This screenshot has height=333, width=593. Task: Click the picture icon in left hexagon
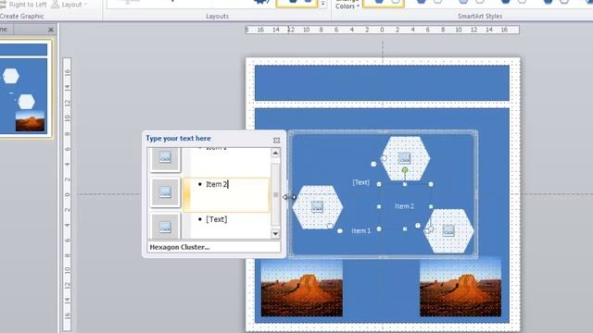(317, 206)
